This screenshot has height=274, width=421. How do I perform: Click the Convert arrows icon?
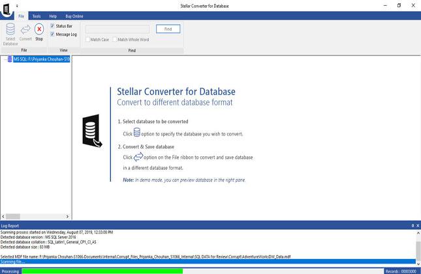coord(25,29)
